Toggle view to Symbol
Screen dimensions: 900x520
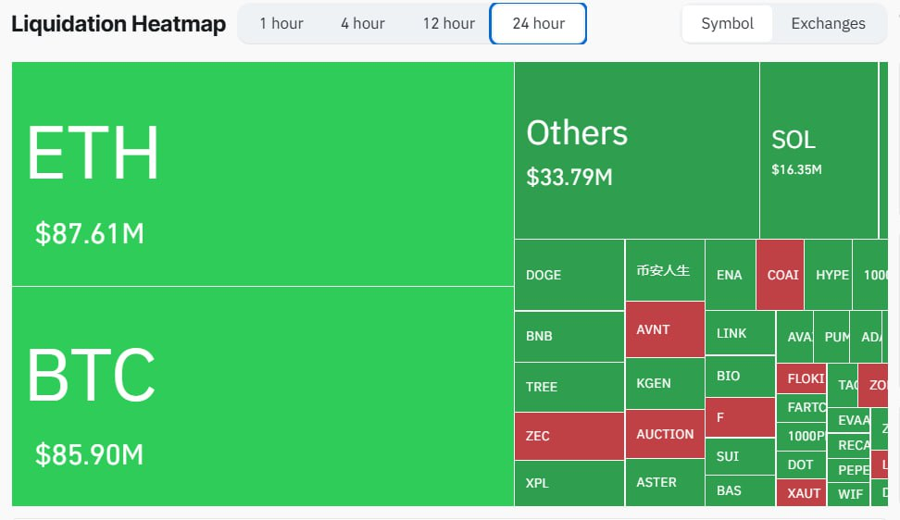727,24
